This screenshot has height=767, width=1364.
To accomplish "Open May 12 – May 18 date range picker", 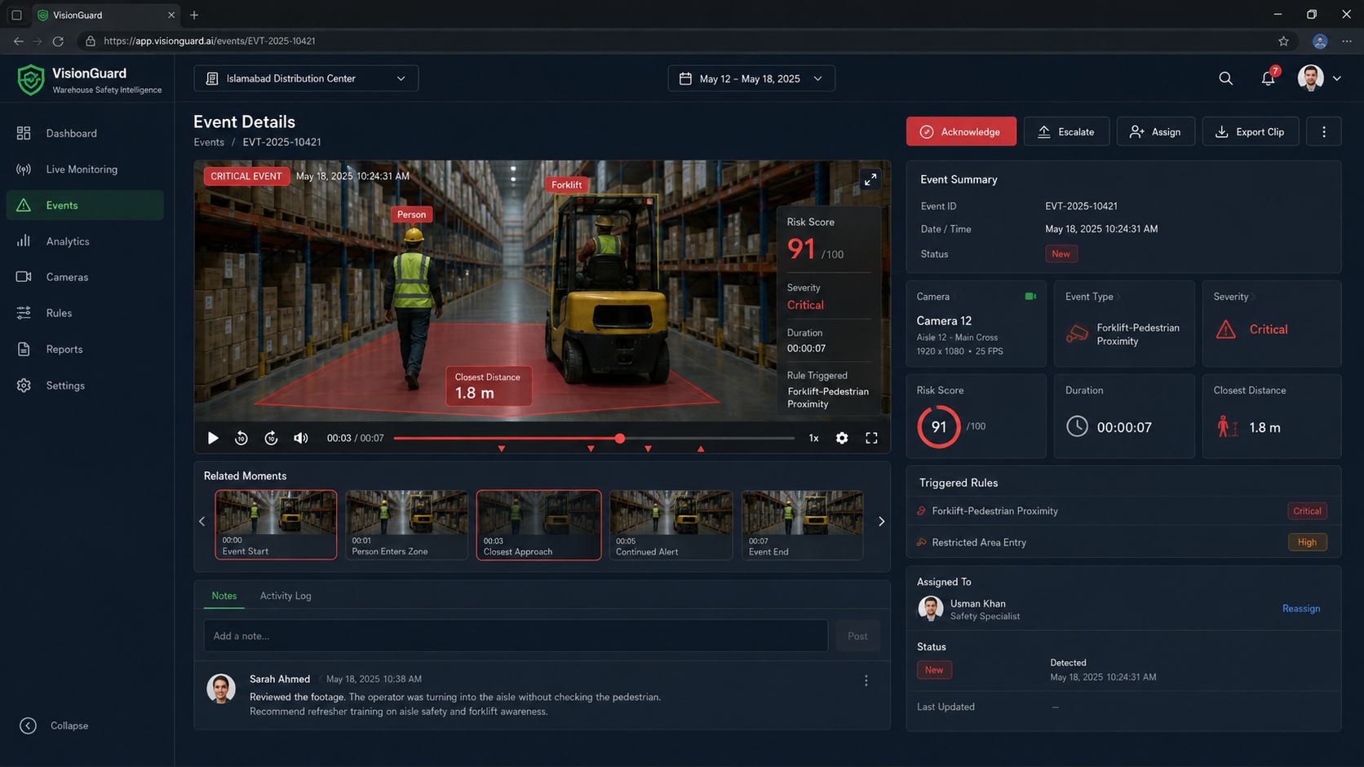I will coord(751,78).
